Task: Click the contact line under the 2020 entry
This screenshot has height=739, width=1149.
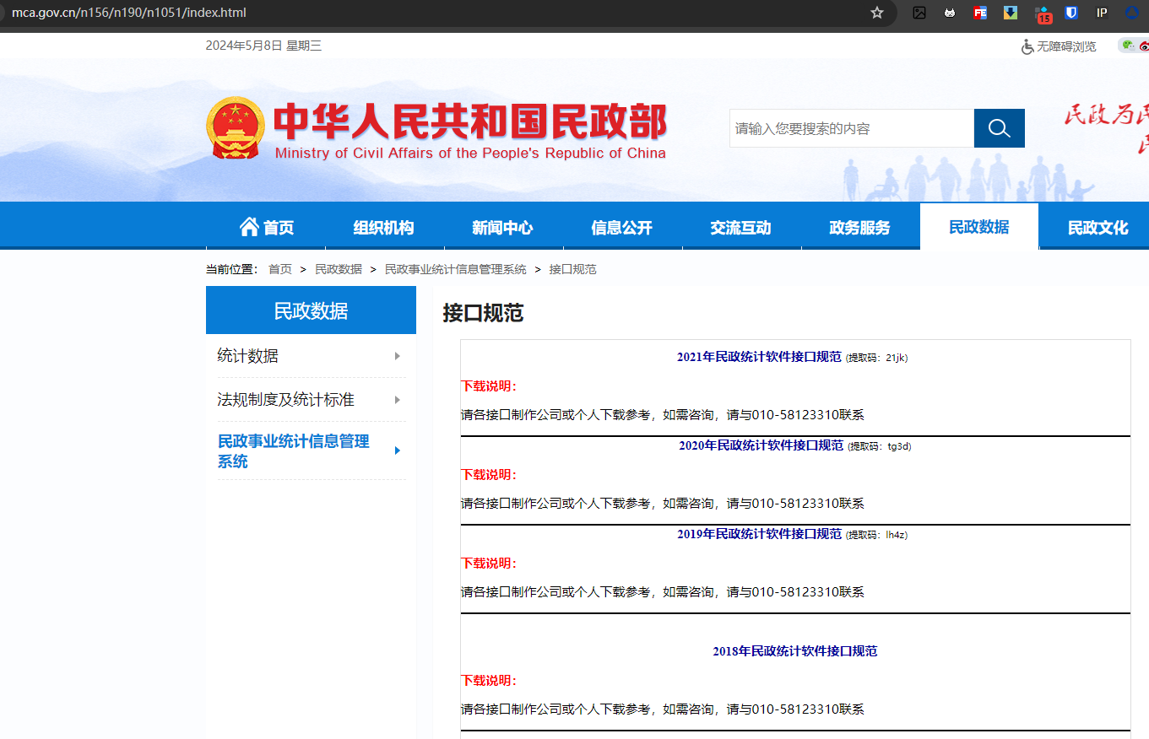Action: pos(663,504)
